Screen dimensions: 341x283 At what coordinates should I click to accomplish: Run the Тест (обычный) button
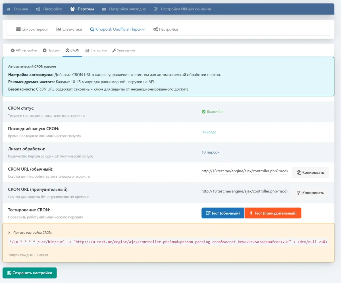click(223, 213)
